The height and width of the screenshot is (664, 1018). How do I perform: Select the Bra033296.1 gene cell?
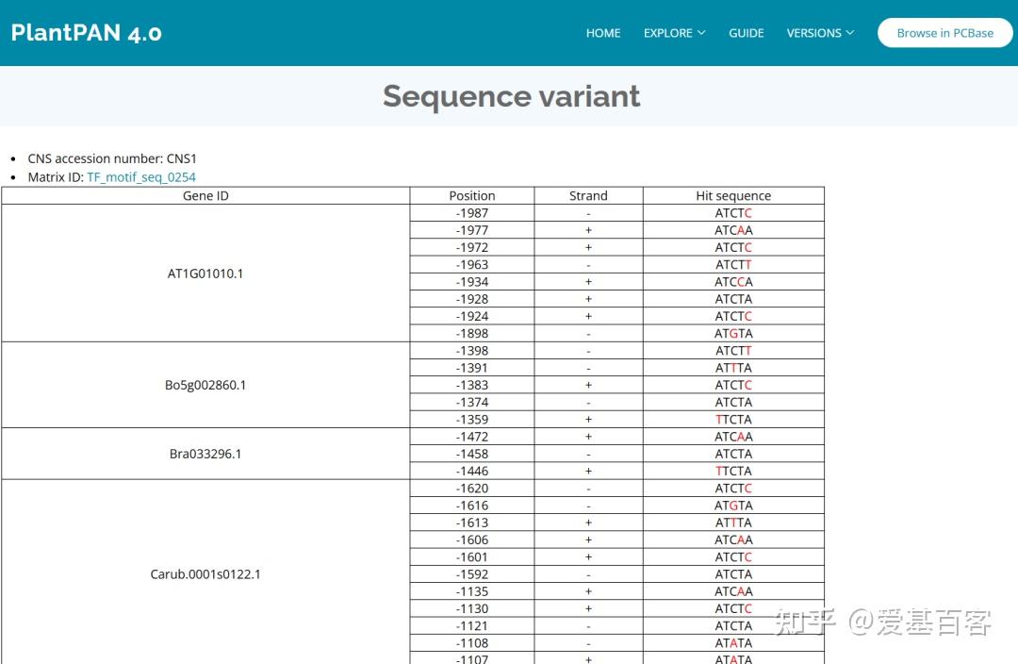[x=205, y=454]
